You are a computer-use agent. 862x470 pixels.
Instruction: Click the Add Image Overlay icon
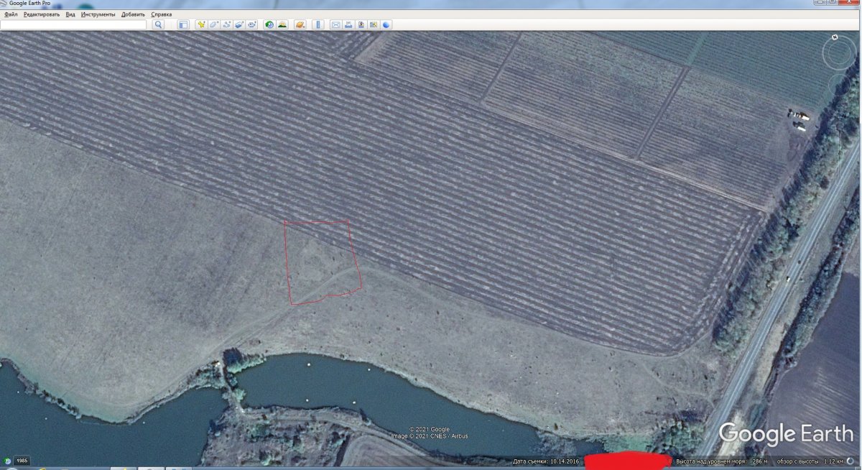240,24
